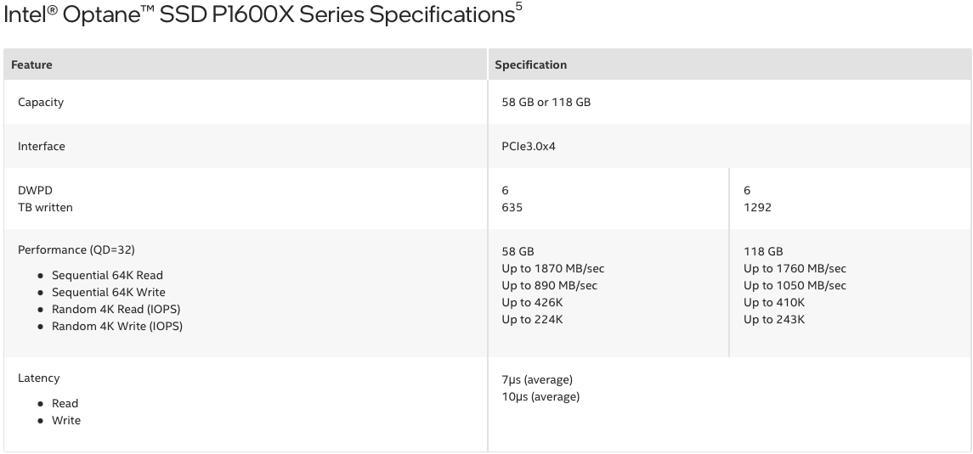Viewport: 973px width, 454px height.
Task: Select the 1292 TB written value
Action: pos(757,207)
